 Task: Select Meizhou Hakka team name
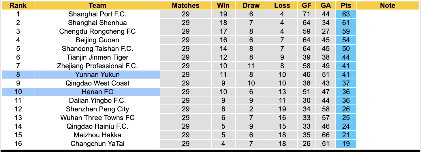tap(97, 135)
